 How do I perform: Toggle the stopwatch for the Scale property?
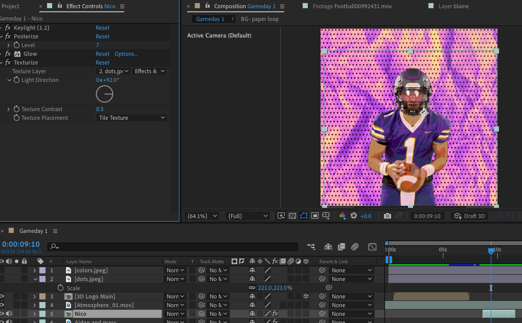(60, 288)
